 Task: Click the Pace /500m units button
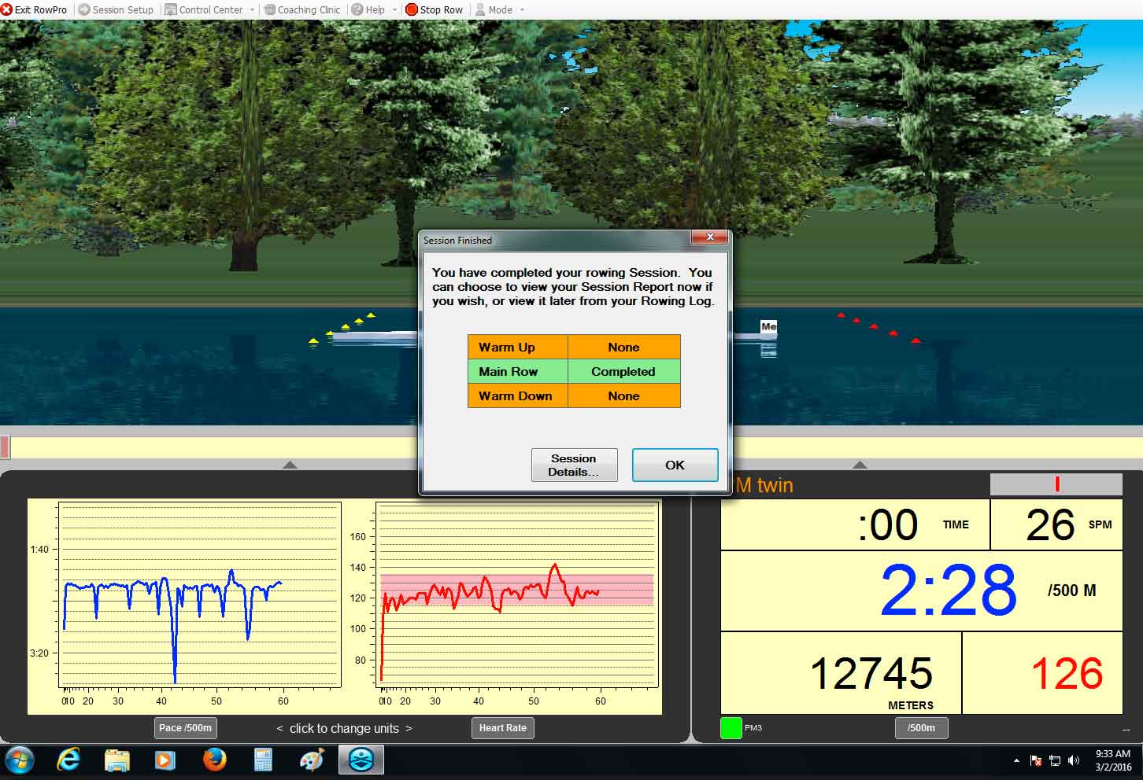click(185, 728)
